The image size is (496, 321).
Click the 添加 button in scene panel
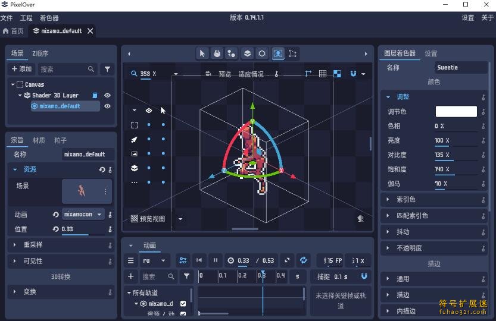[22, 69]
